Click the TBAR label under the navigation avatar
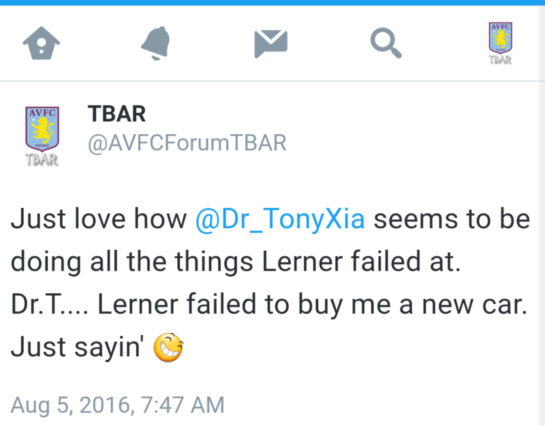 click(500, 60)
